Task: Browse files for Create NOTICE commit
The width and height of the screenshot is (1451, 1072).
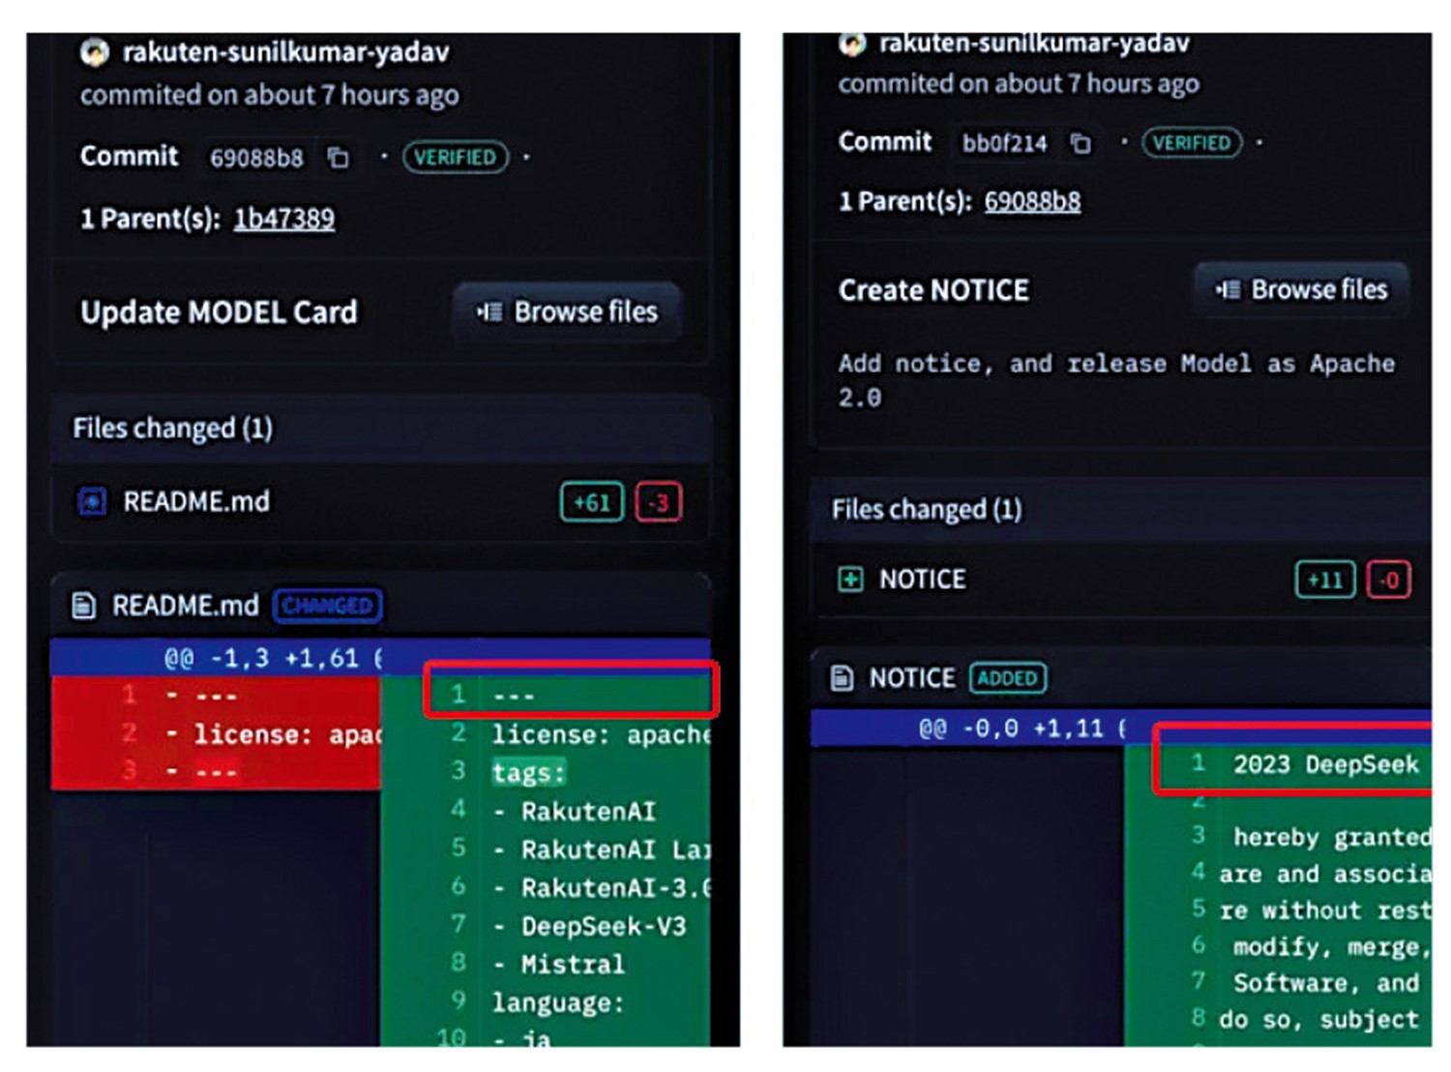Action: coord(1302,289)
